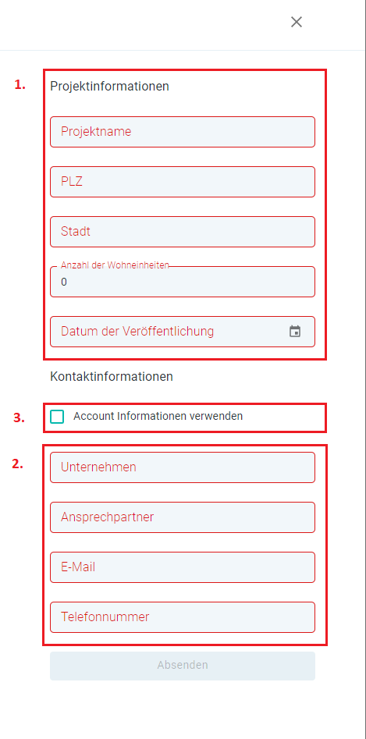Click the Datum der Veröffentlichung field
366x739 pixels.
click(183, 332)
